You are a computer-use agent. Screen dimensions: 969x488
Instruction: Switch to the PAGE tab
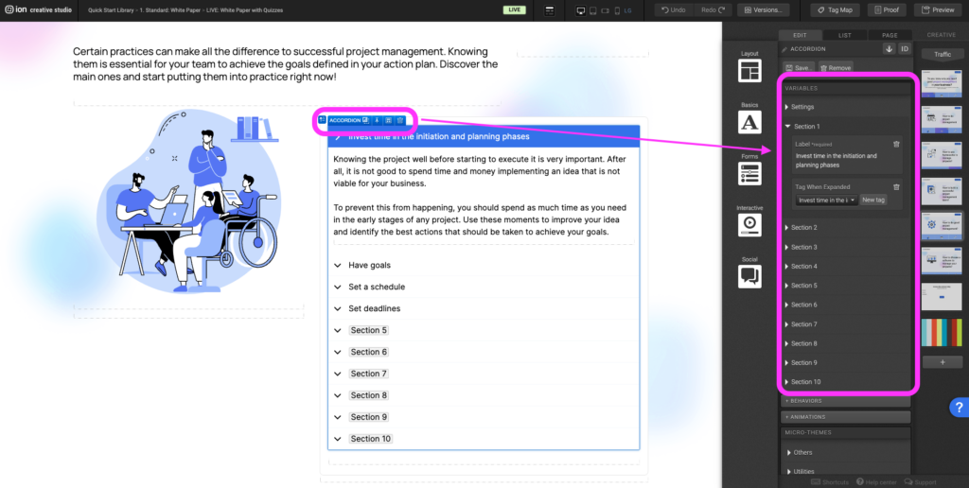(889, 35)
